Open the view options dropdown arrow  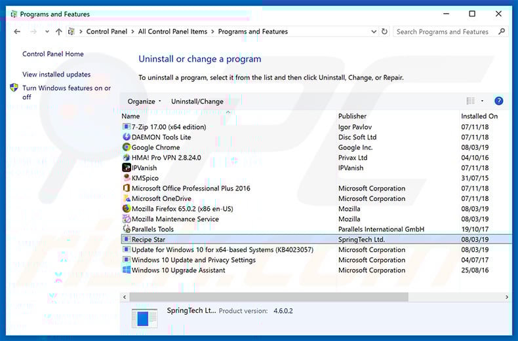click(482, 101)
